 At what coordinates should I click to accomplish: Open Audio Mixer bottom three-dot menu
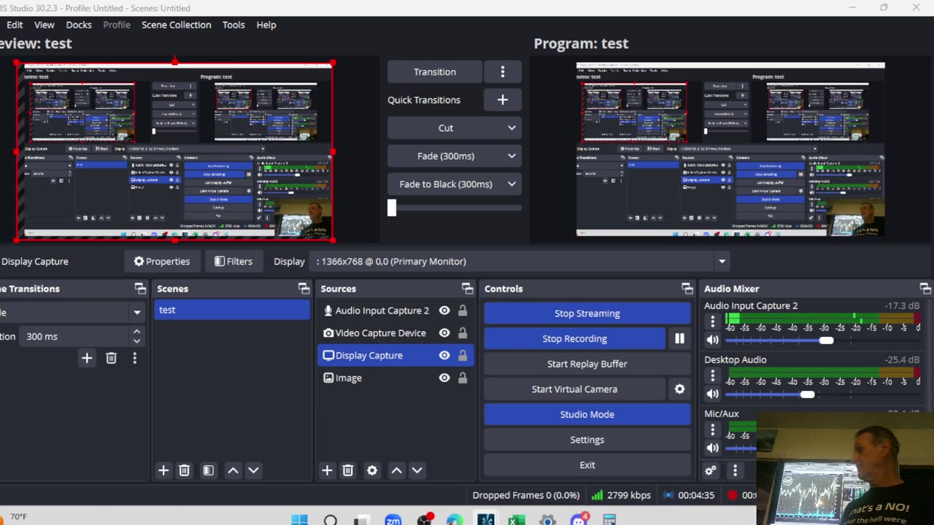pos(735,470)
